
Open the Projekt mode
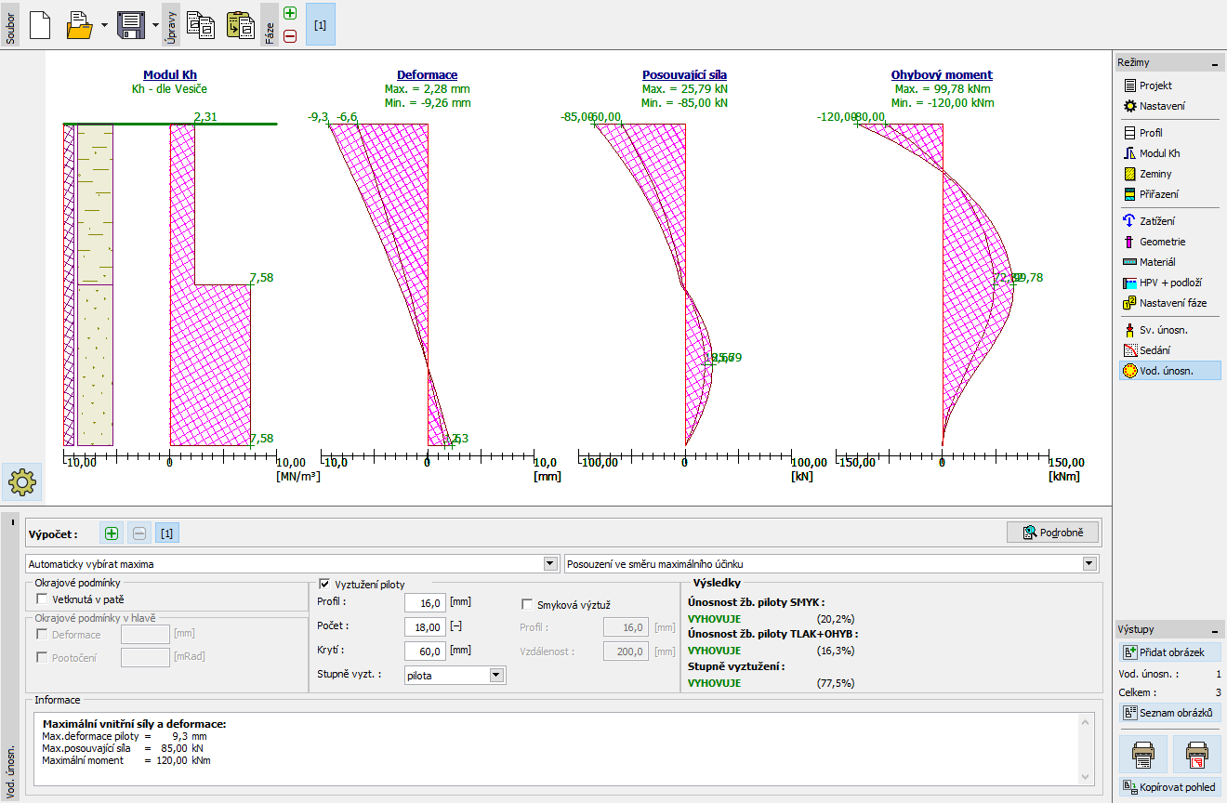point(1168,86)
